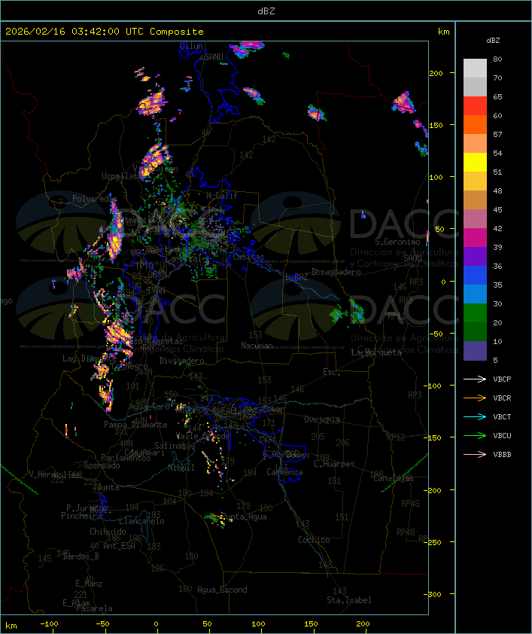The image size is (532, 634).
Task: Pick the light gray 80 dBZ swatch
Action: pos(475,68)
